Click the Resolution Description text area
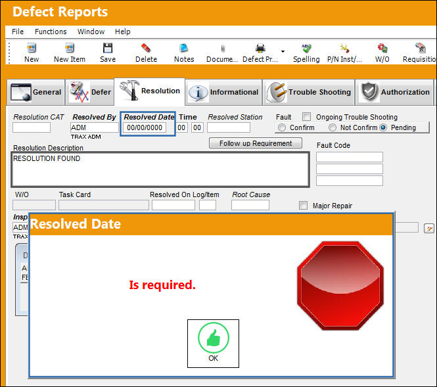Screen dimensions: 437x387 [160, 170]
